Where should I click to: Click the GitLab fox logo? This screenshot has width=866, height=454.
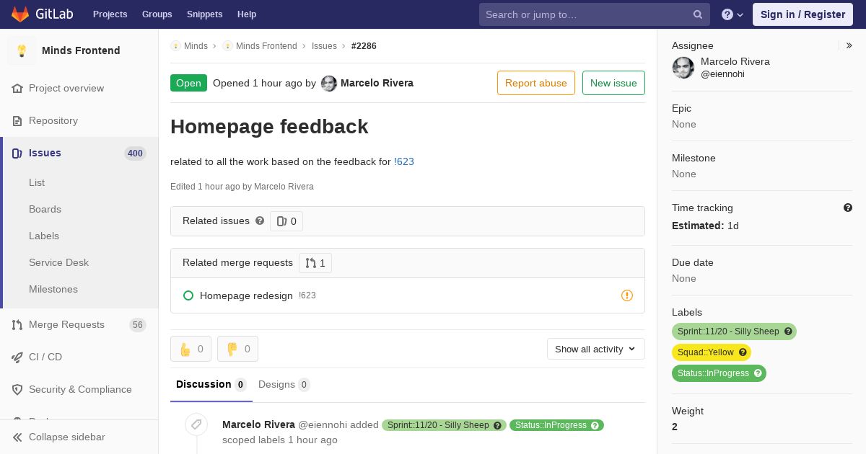pos(20,14)
